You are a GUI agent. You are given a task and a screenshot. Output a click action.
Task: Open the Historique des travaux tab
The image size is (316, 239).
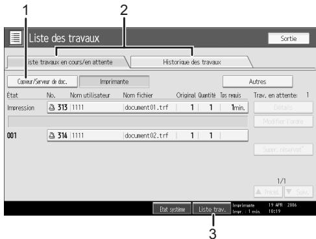point(191,62)
